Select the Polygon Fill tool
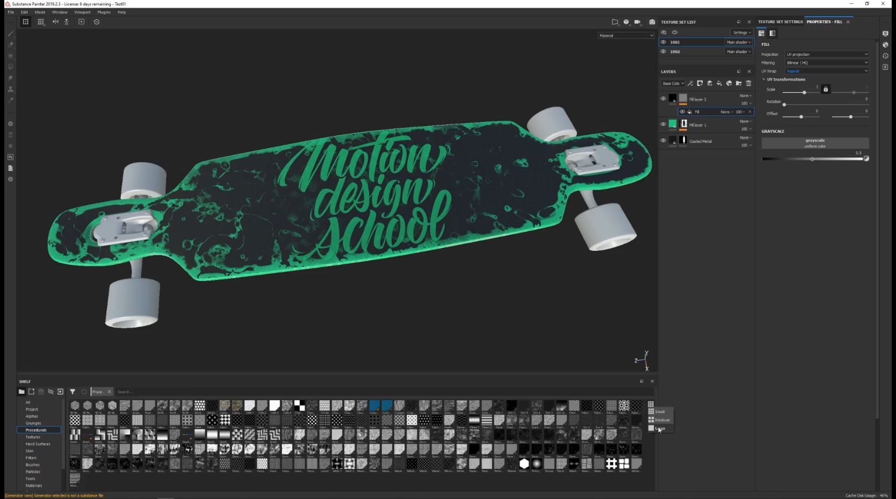Image resolution: width=896 pixels, height=499 pixels. point(10,67)
